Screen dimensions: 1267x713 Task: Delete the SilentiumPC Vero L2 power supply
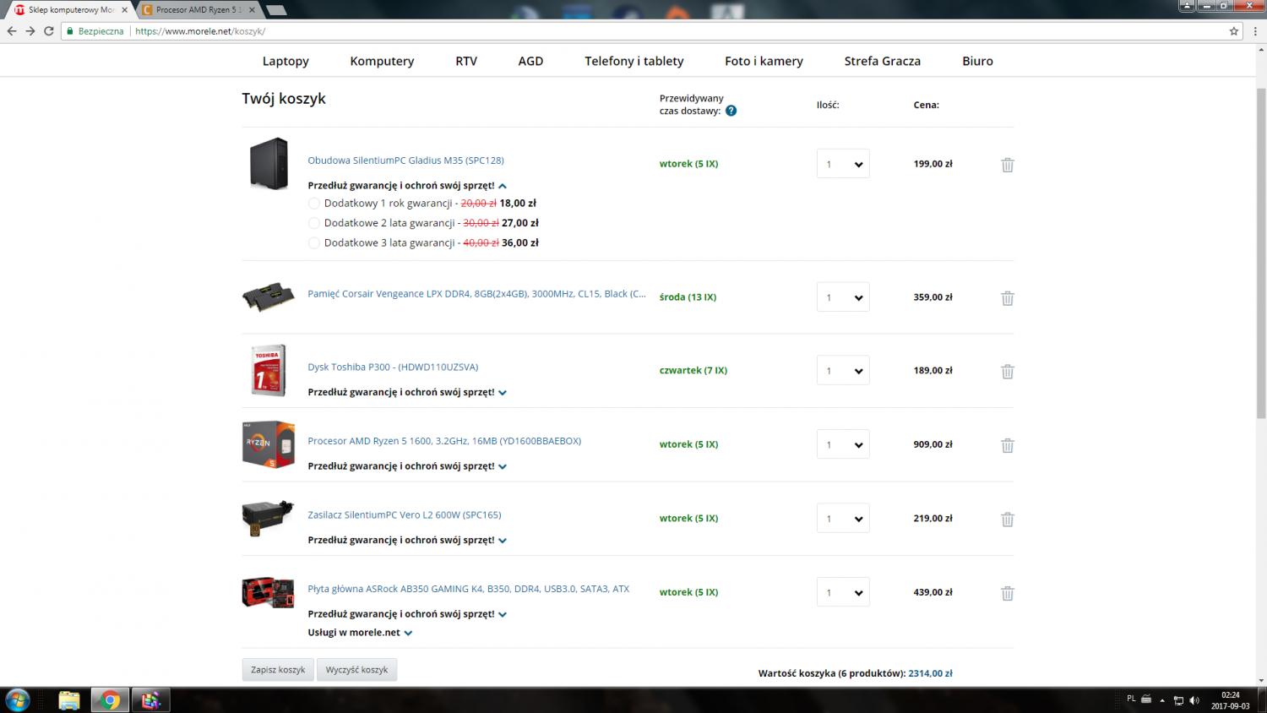click(x=1007, y=520)
